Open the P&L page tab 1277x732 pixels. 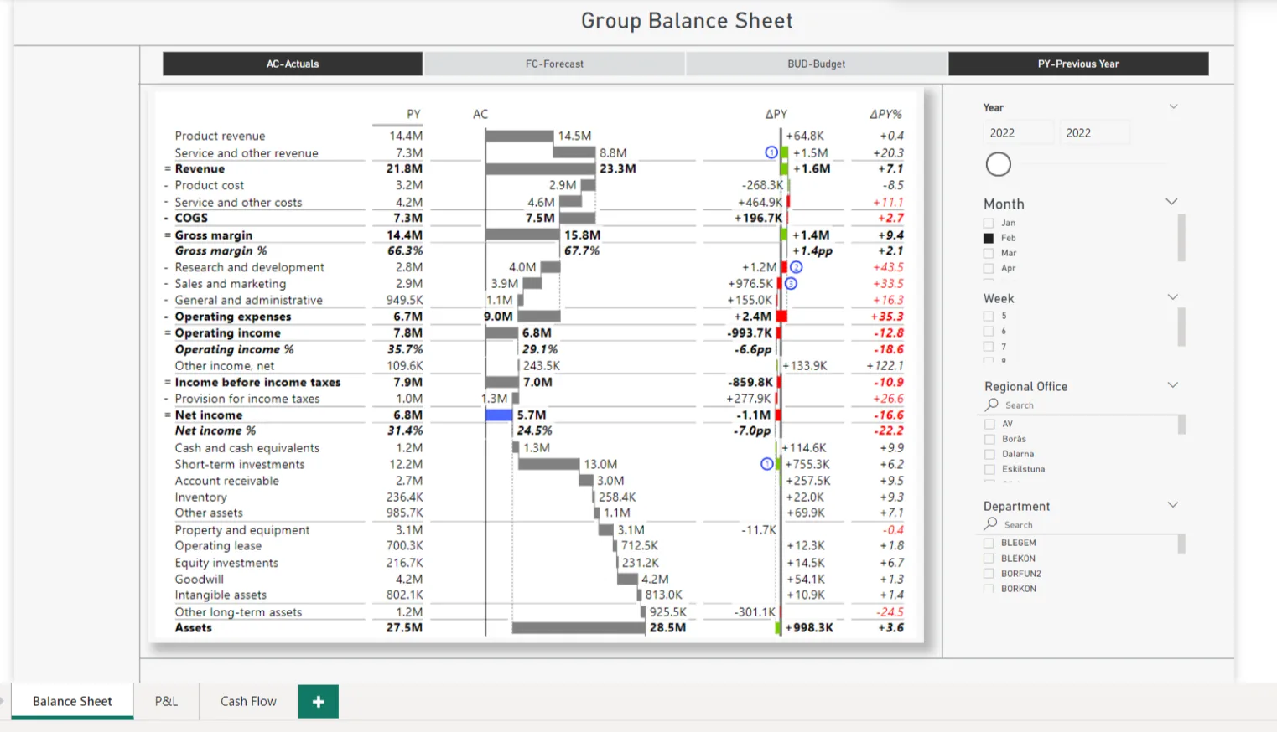pyautogui.click(x=166, y=702)
